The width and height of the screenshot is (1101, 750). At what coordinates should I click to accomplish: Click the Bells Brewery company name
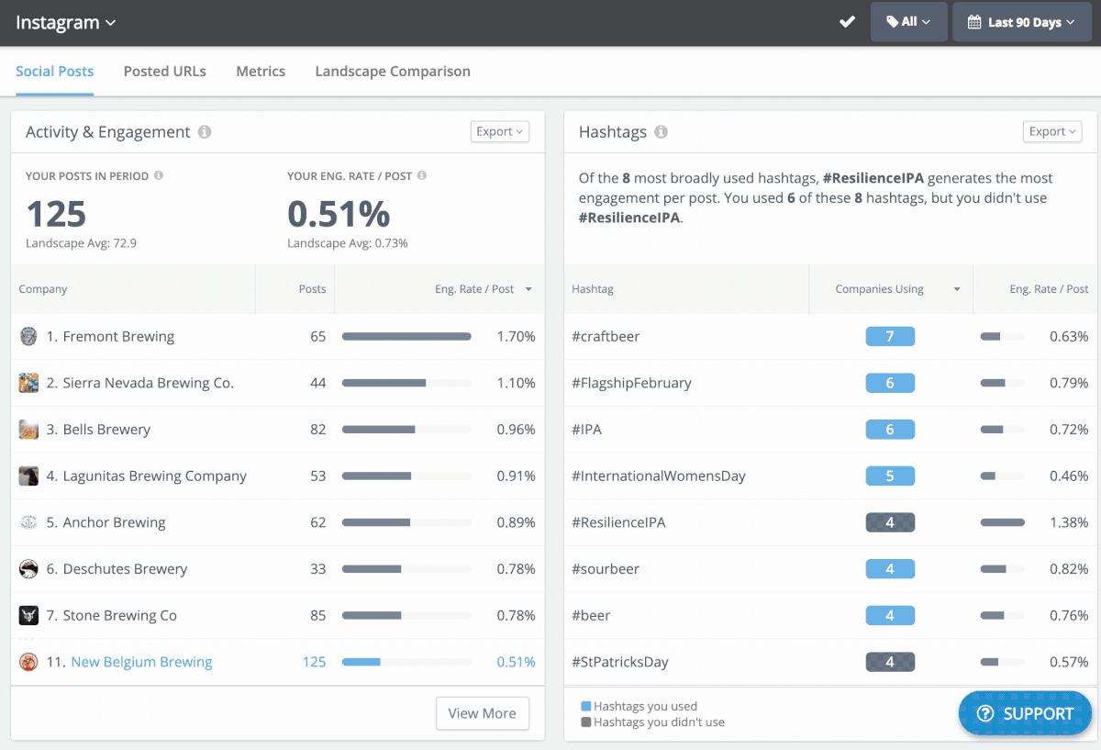coord(106,430)
